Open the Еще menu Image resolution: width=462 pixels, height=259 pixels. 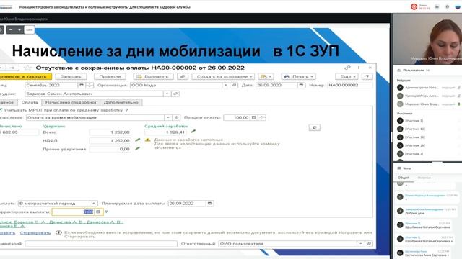click(346, 77)
